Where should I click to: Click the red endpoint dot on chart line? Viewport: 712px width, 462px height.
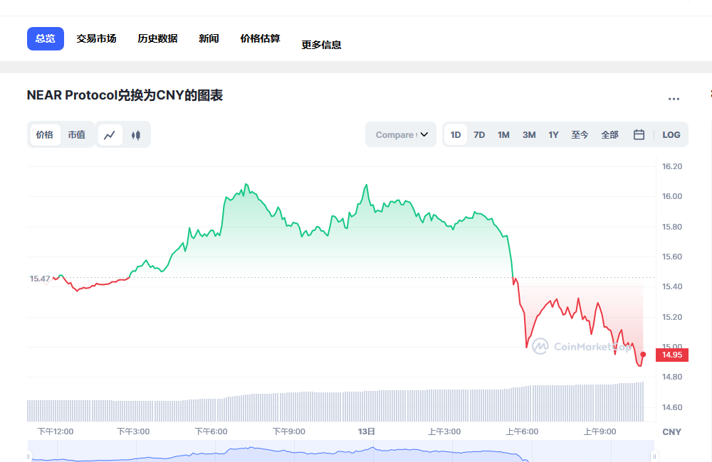pyautogui.click(x=643, y=355)
